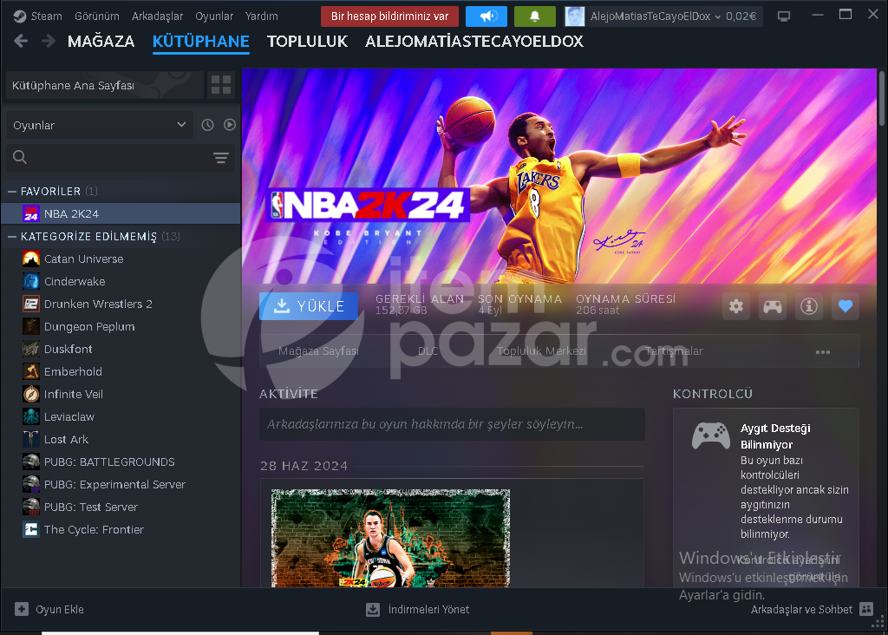
Task: Open the Görünüm menu
Action: coord(97,16)
